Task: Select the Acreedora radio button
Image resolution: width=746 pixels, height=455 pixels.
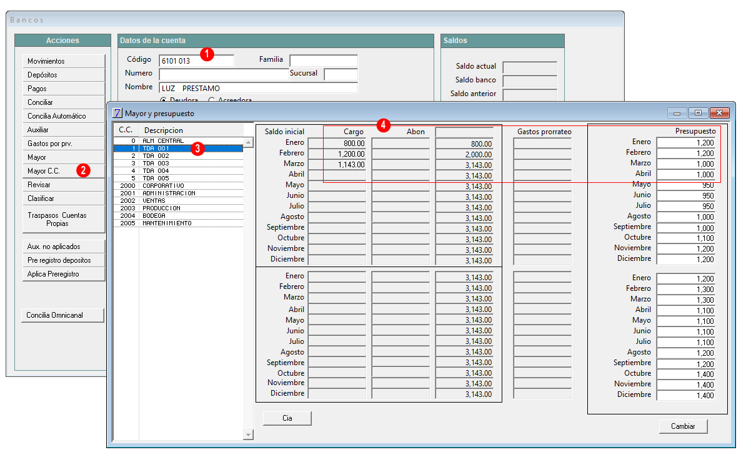Action: click(212, 100)
